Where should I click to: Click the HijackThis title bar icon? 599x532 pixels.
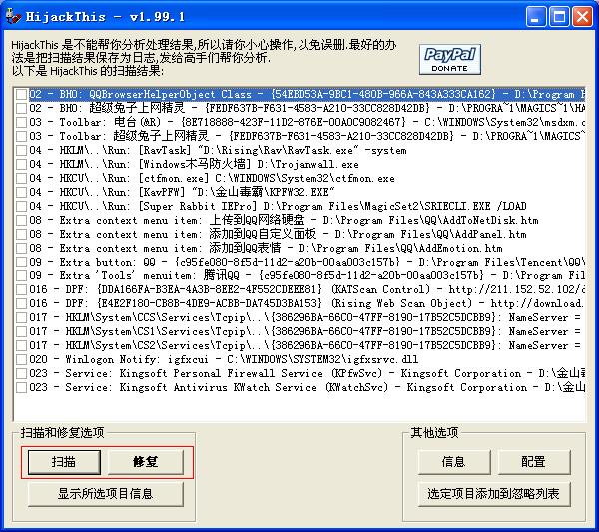[14, 16]
